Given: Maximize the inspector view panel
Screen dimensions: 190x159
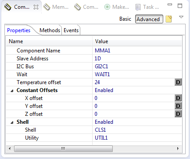Looking at the screenshot, I should [x=180, y=6].
